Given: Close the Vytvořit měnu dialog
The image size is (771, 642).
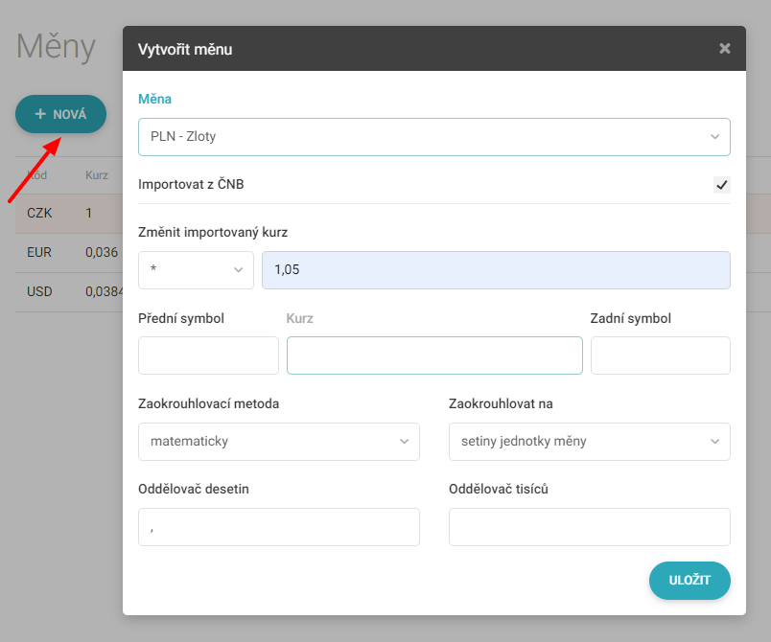Looking at the screenshot, I should tap(724, 48).
